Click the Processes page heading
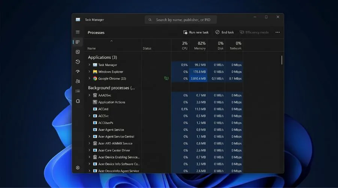Image resolution: width=338 pixels, height=188 pixels. (96, 33)
